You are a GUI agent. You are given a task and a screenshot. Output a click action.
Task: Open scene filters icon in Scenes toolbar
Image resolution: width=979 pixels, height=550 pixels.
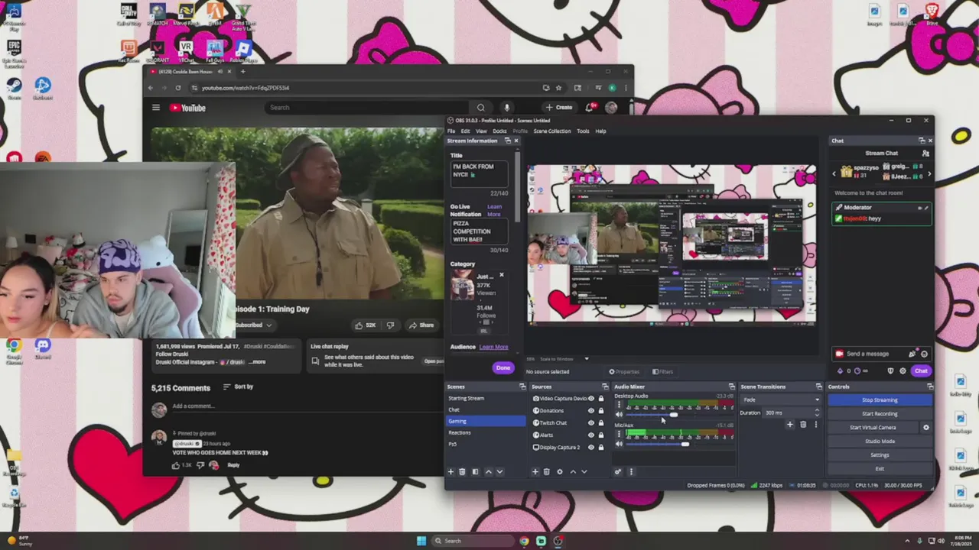coord(475,471)
